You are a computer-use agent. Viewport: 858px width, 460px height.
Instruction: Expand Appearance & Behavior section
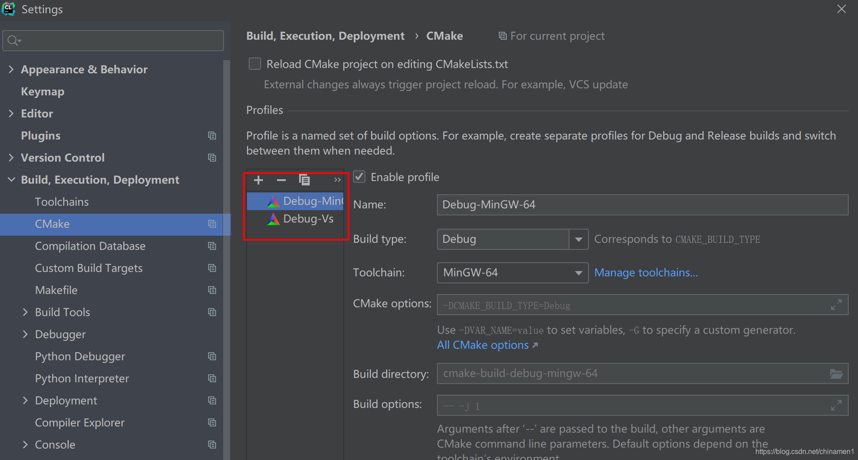[x=11, y=69]
